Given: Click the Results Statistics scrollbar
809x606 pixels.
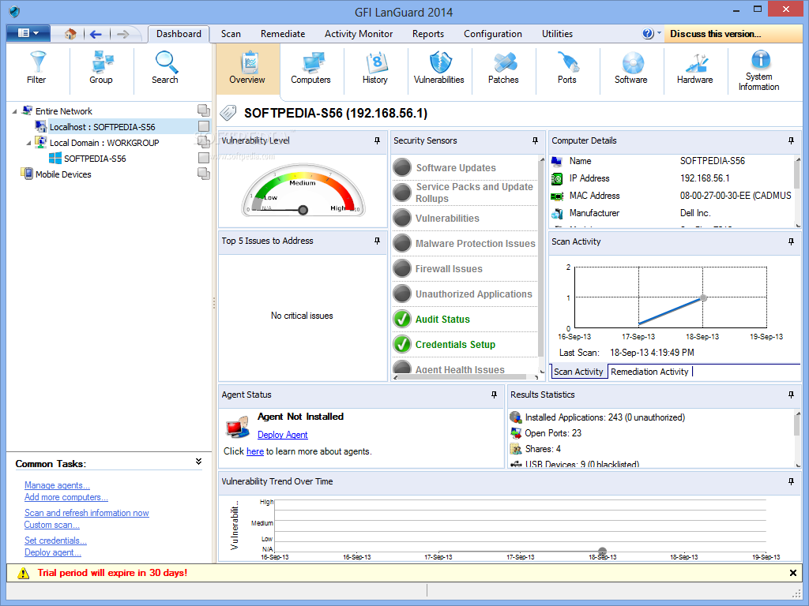Looking at the screenshot, I should click(798, 439).
